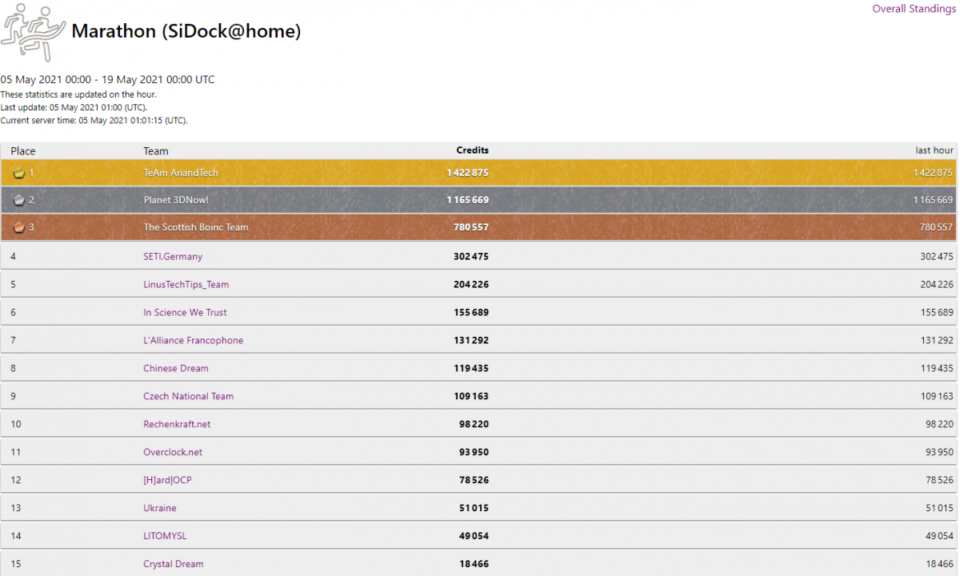Open the Chinese Dream team link
960x576 pixels.
(x=176, y=369)
